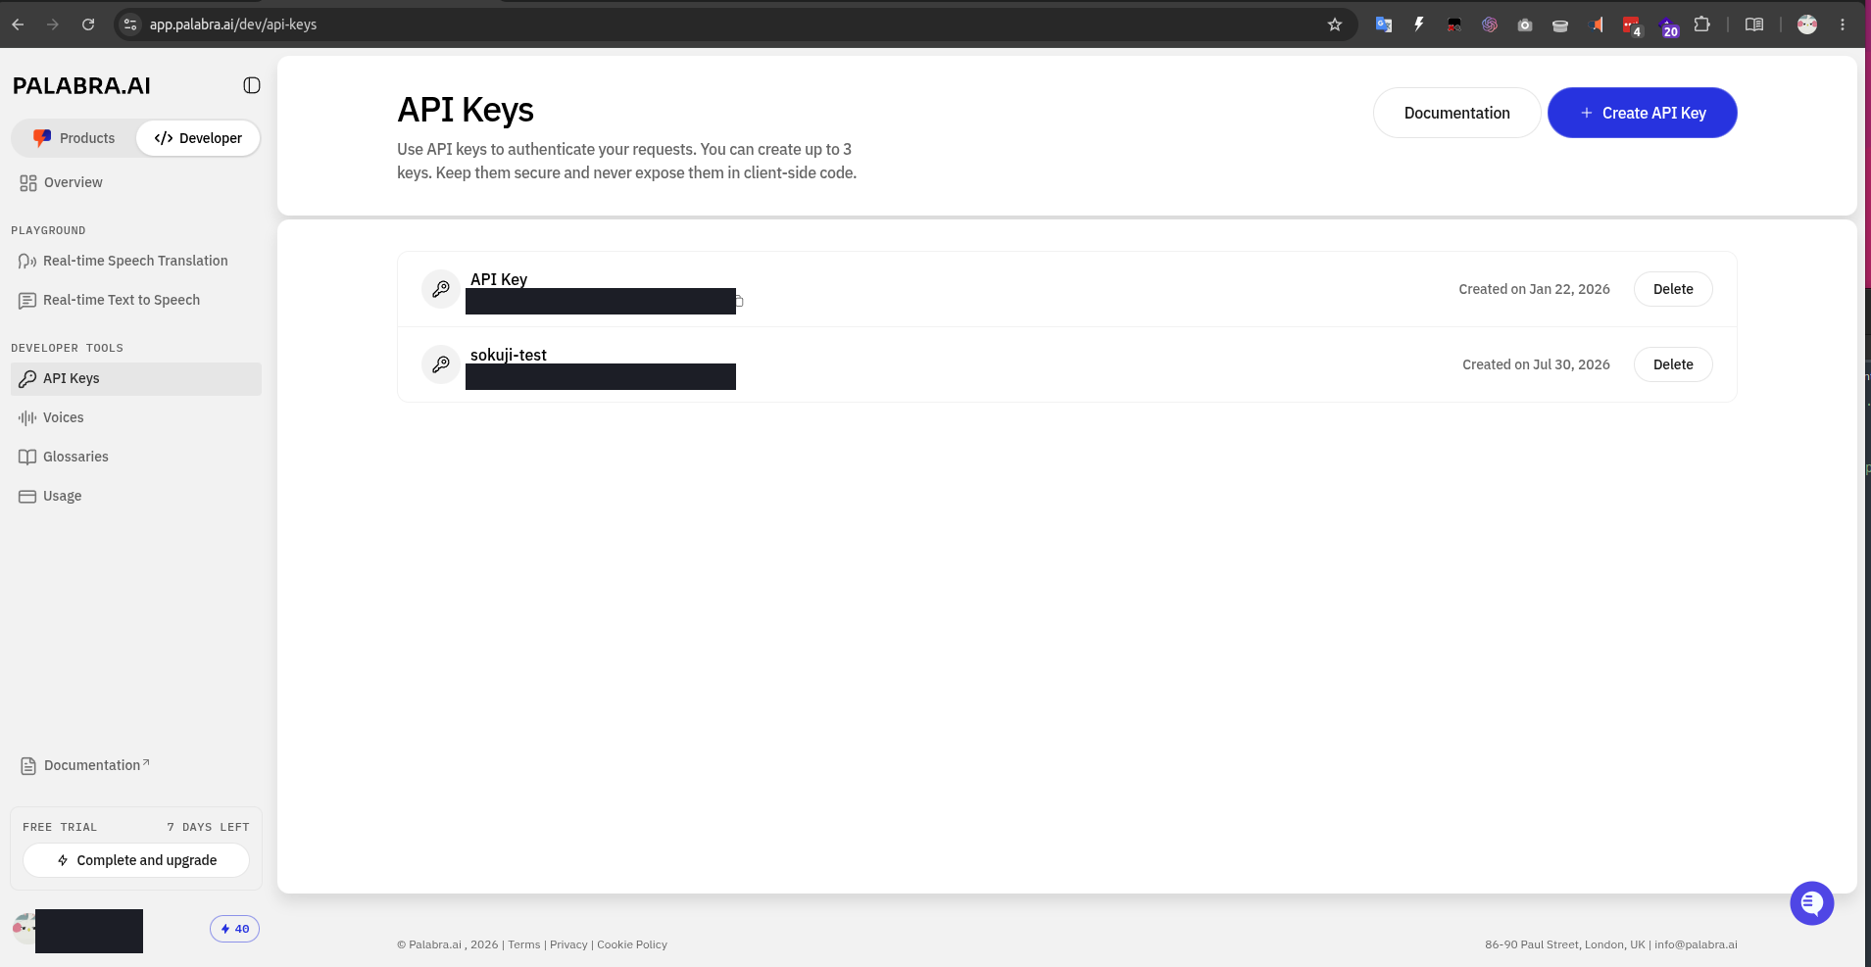Screen dimensions: 1871x967
Task: Open the browser three-dot menu
Action: tap(1843, 24)
